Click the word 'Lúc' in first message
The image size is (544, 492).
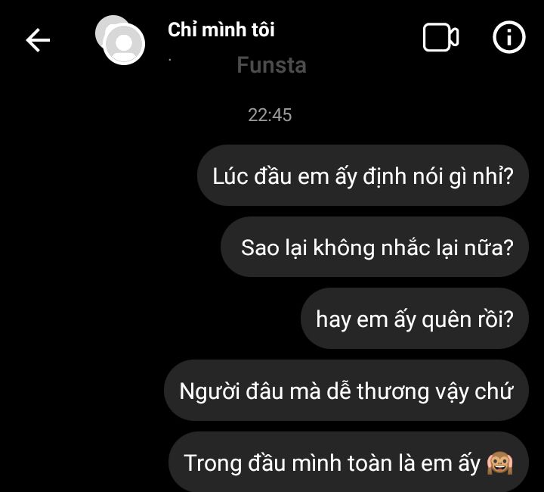click(230, 176)
